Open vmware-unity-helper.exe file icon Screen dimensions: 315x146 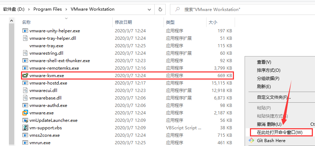point(25,31)
